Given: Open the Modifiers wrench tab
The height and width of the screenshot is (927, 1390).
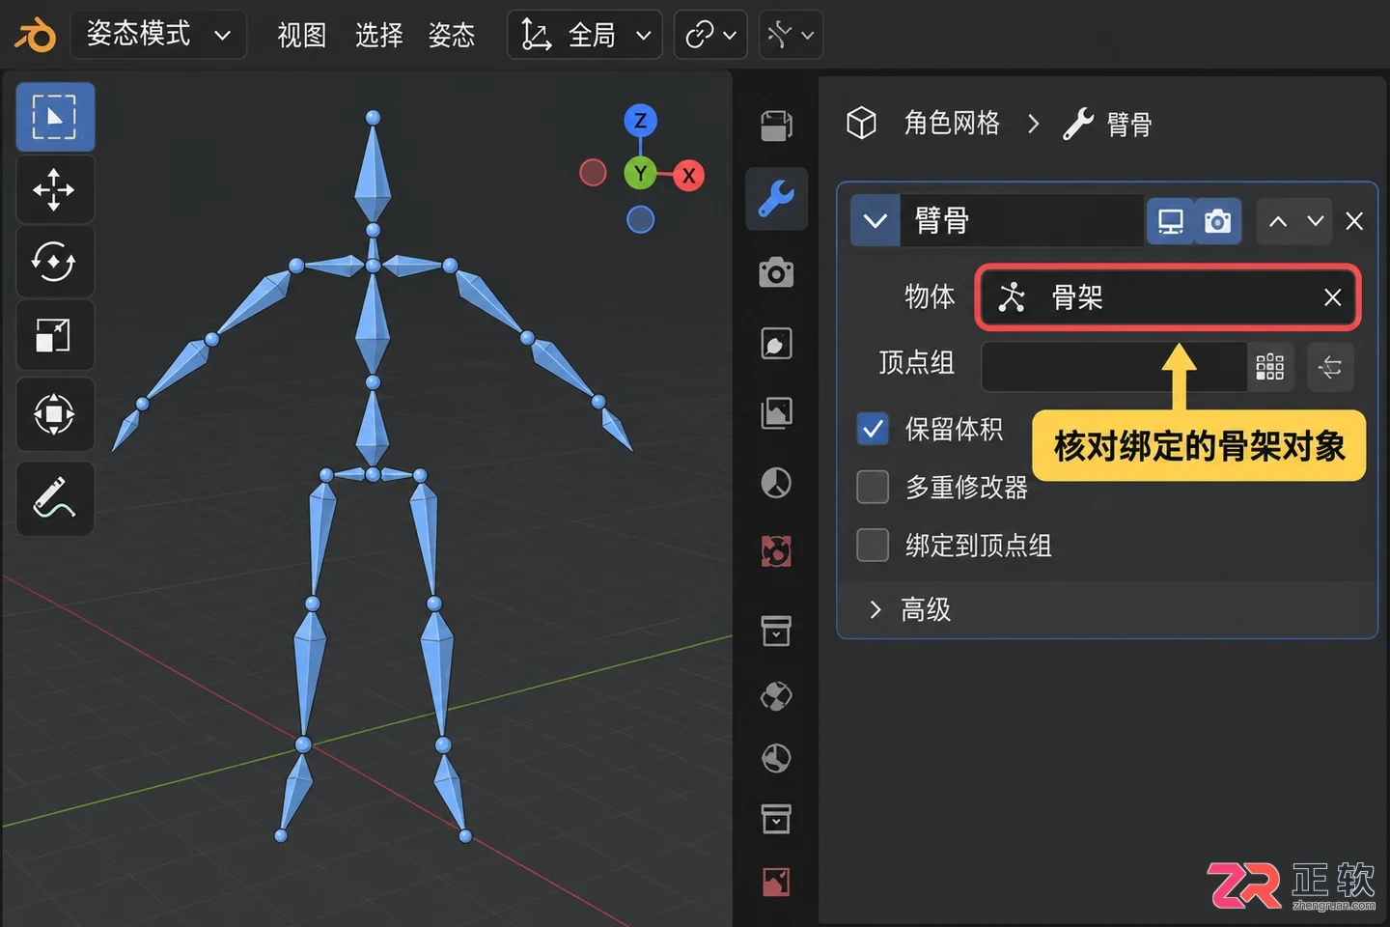Looking at the screenshot, I should pyautogui.click(x=776, y=198).
